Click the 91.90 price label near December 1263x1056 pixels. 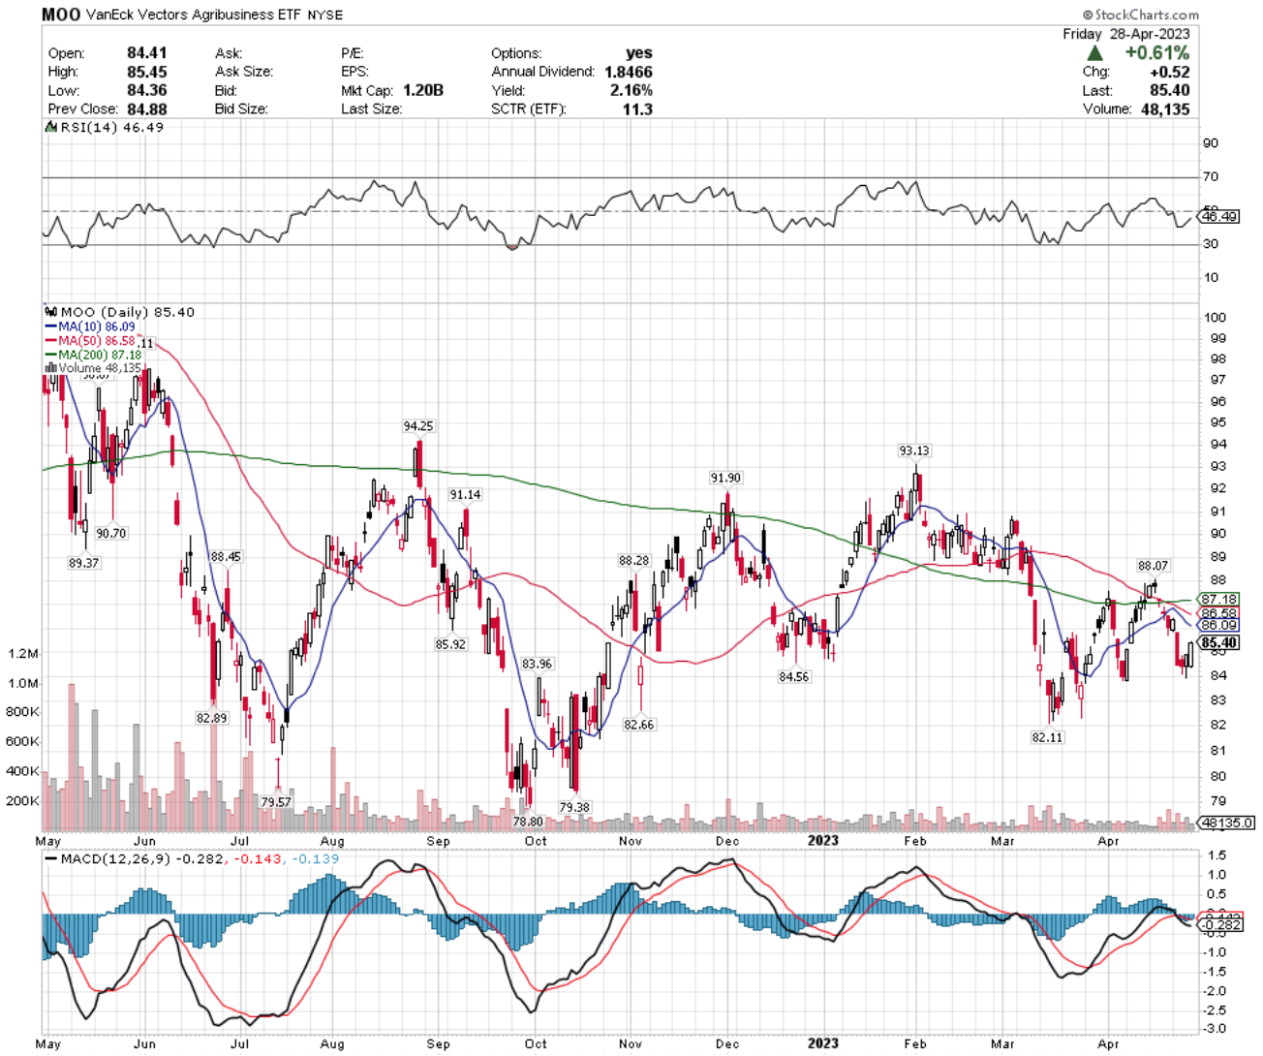click(x=725, y=478)
